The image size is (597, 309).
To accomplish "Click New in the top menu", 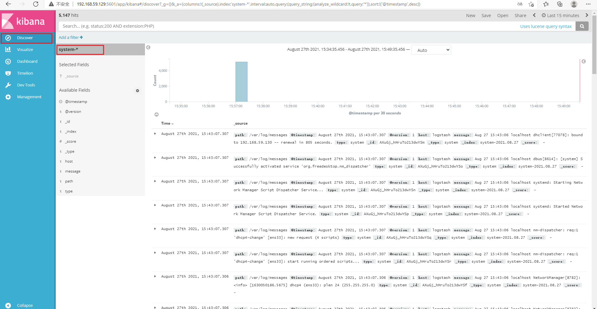I will click(470, 16).
